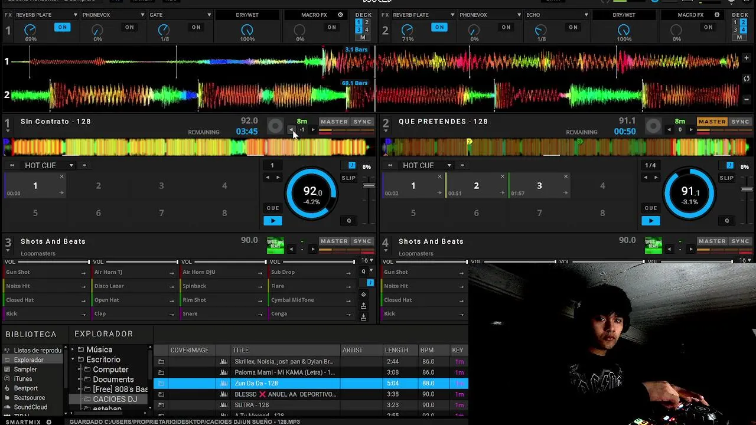
Task: Select Sampler in the library sidebar
Action: click(25, 370)
